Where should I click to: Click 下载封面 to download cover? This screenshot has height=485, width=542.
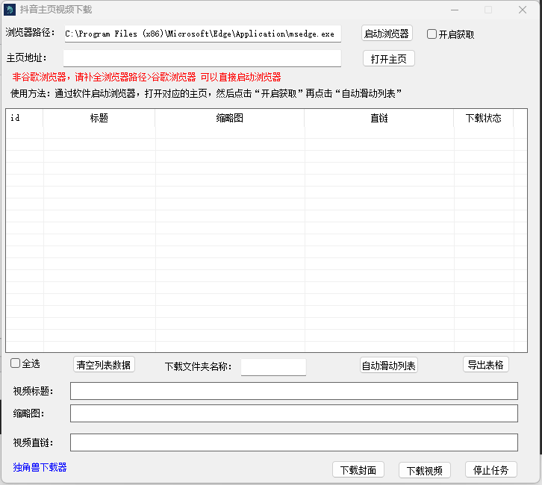tap(358, 470)
